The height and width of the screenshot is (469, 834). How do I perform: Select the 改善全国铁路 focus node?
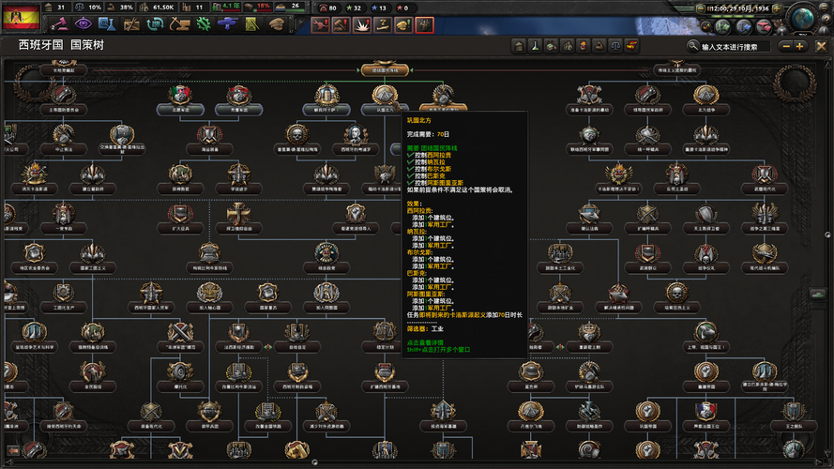(x=268, y=416)
